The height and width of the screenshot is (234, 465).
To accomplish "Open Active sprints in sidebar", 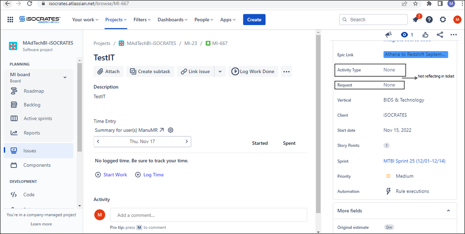I will click(x=39, y=118).
